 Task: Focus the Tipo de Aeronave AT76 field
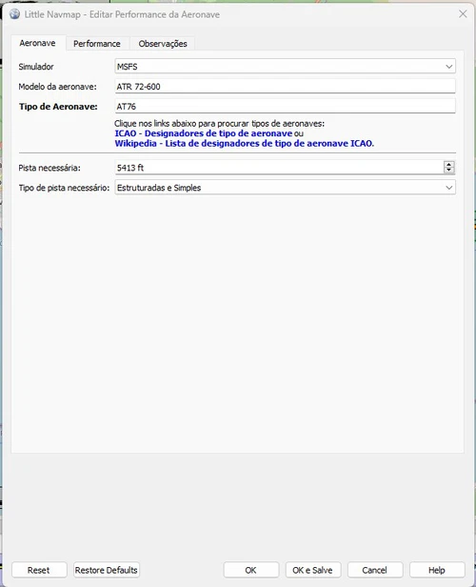[285, 107]
